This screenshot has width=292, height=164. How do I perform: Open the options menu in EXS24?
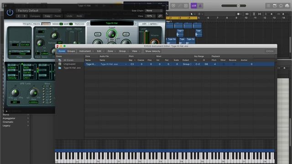(153, 24)
